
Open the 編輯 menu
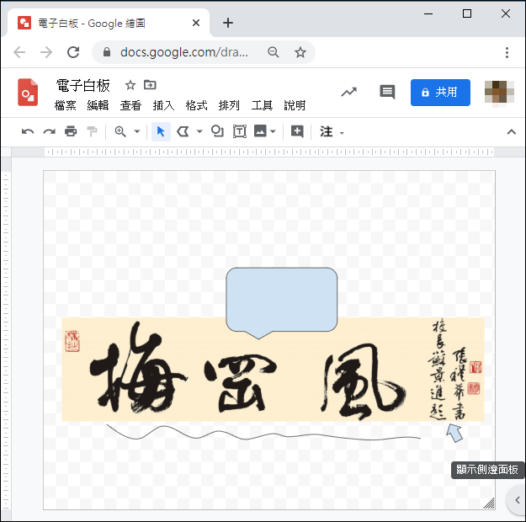[98, 105]
